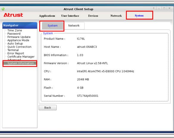Minimize the Atrust Client Setup window
This screenshot has height=138, width=174.
(159, 8)
